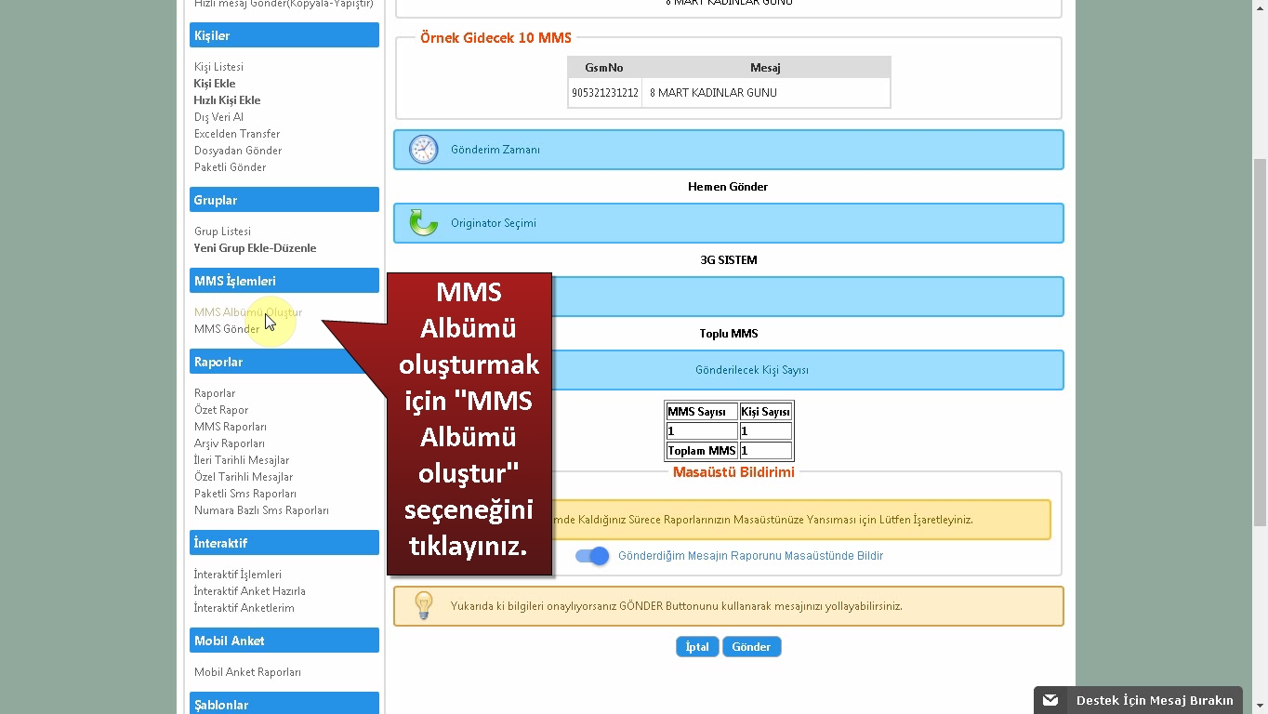
Task: Select MMS Gönder in sidebar
Action: click(226, 329)
